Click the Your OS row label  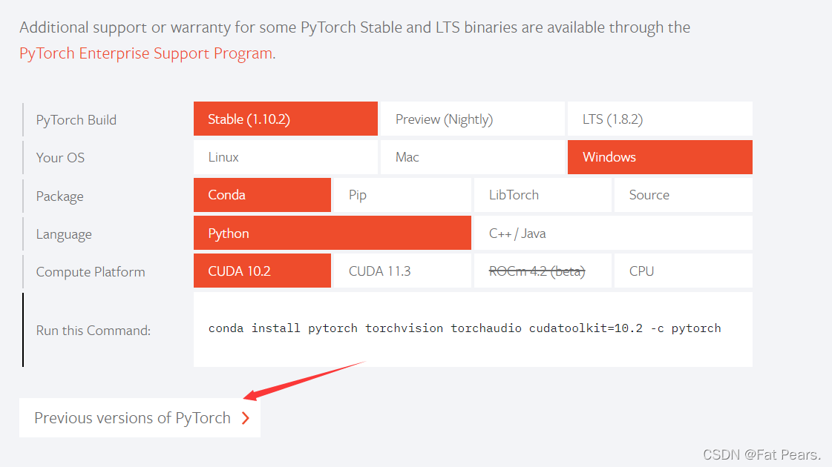(x=60, y=157)
